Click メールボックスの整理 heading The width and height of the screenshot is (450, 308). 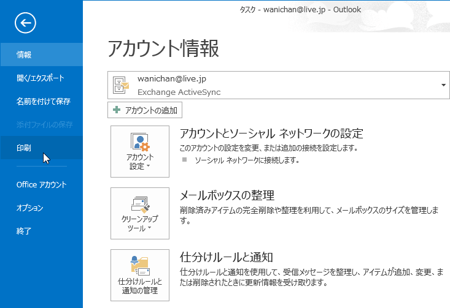(x=227, y=195)
